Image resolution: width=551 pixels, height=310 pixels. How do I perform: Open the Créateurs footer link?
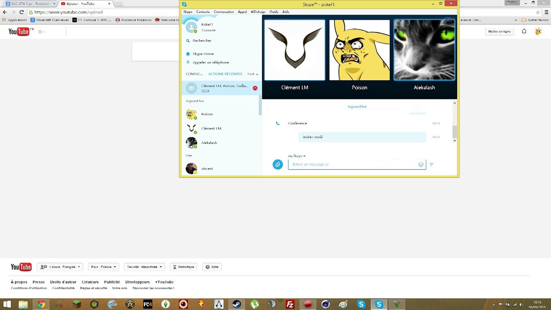pos(90,282)
